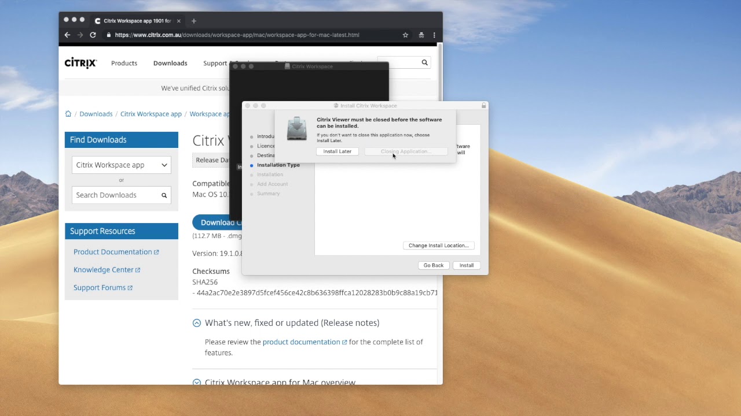Expand the Citrix Workspace app dropdown
The width and height of the screenshot is (741, 416).
coord(122,165)
